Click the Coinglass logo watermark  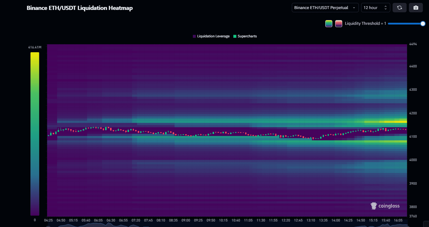tap(385, 206)
